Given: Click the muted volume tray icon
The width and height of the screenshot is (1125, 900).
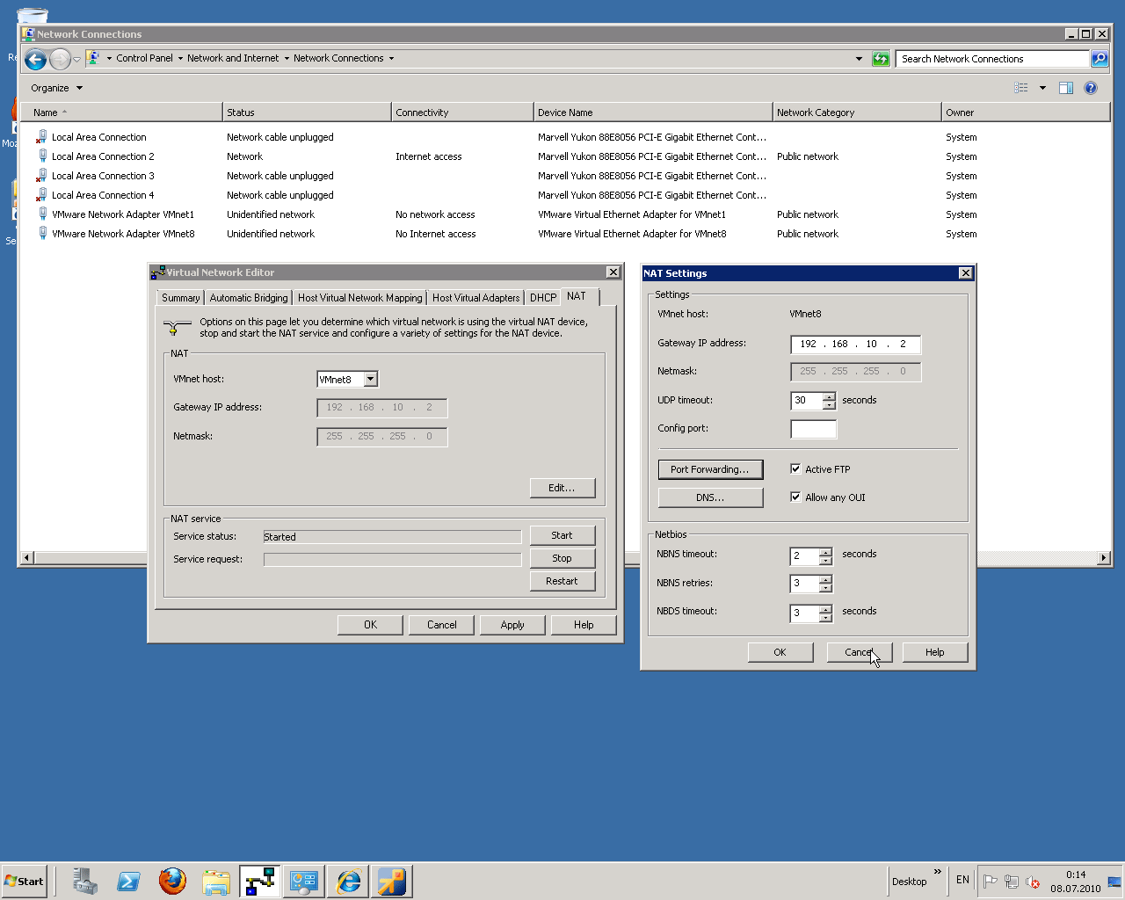Looking at the screenshot, I should tap(1033, 882).
